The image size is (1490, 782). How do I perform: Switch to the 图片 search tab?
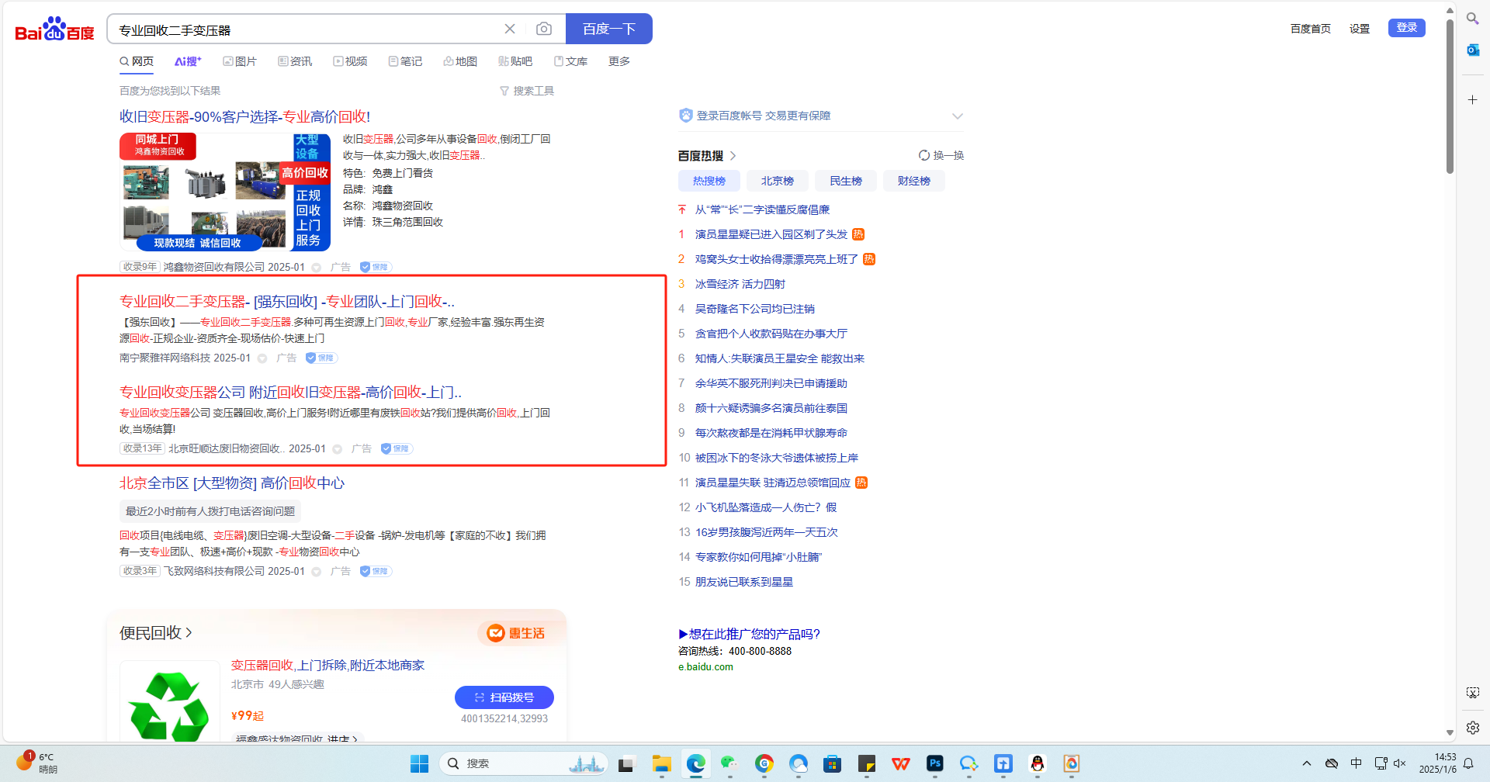click(x=240, y=61)
